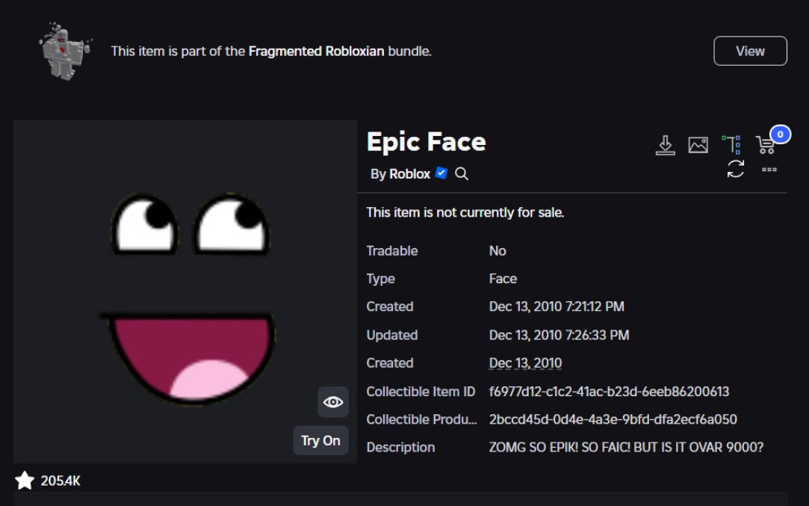Click the description text ZOMG SO EPIK

[x=626, y=447]
